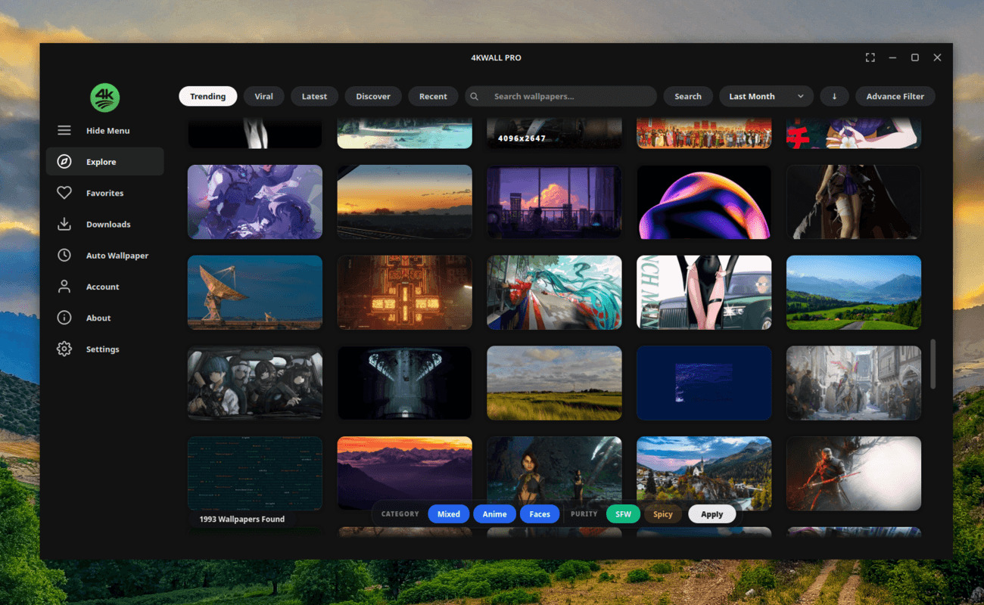984x605 pixels.
Task: Open the sunset over clouds wallpaper
Action: coord(405,202)
